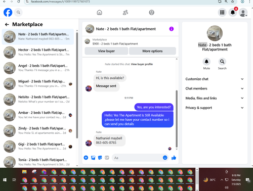Show hidden system tray icons

(222, 180)
